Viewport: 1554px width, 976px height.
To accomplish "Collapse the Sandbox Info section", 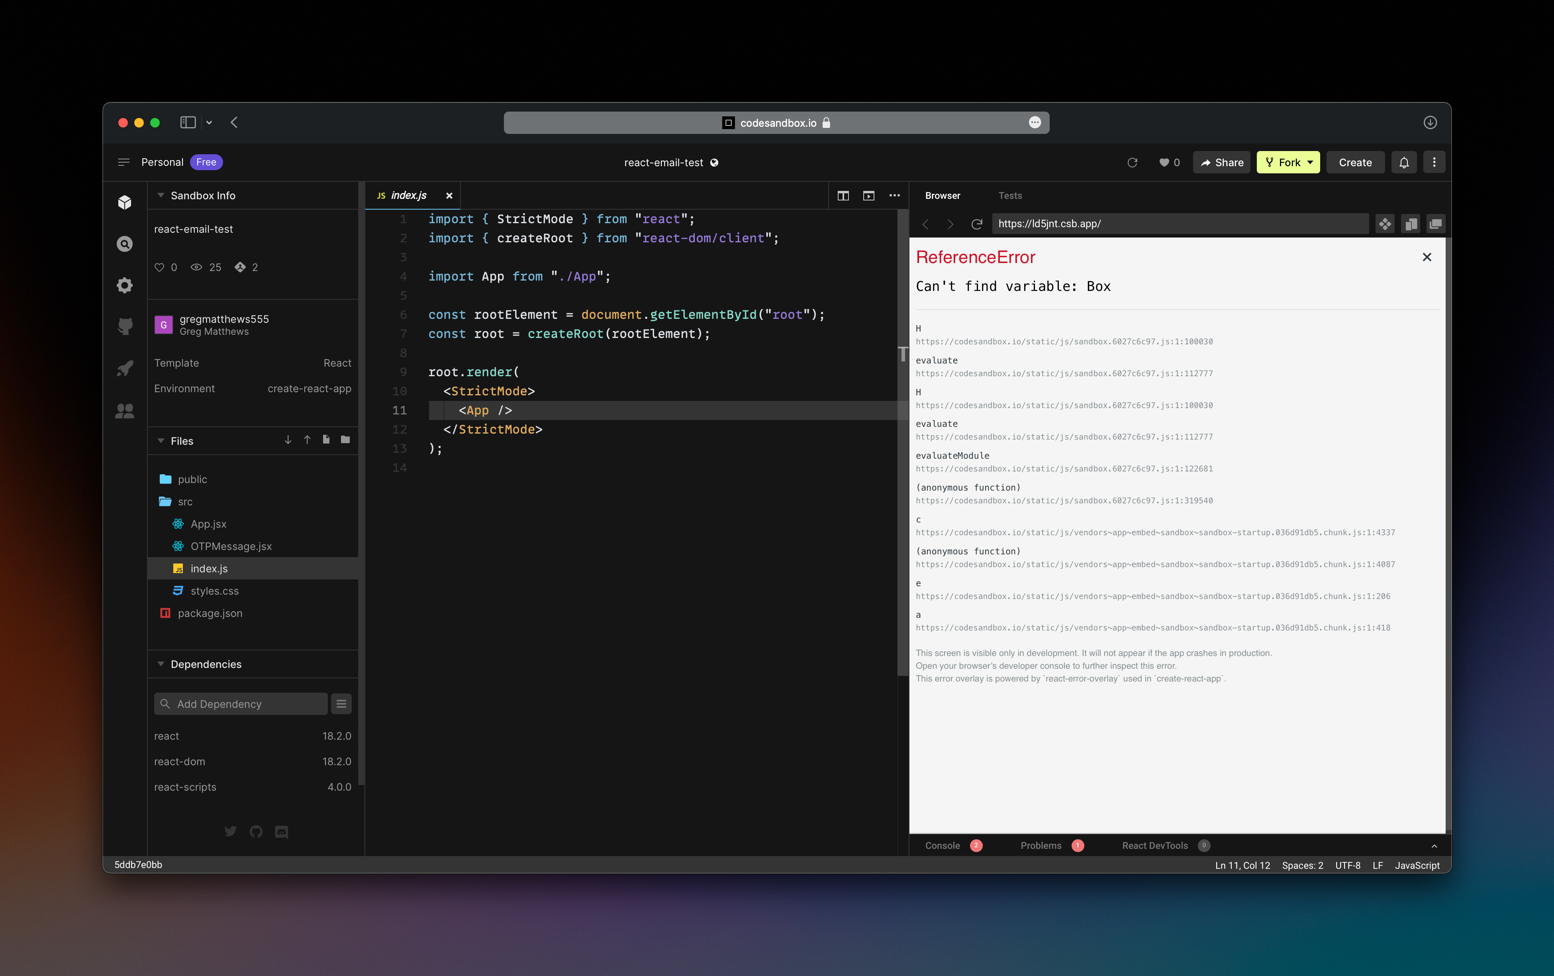I will (x=161, y=196).
